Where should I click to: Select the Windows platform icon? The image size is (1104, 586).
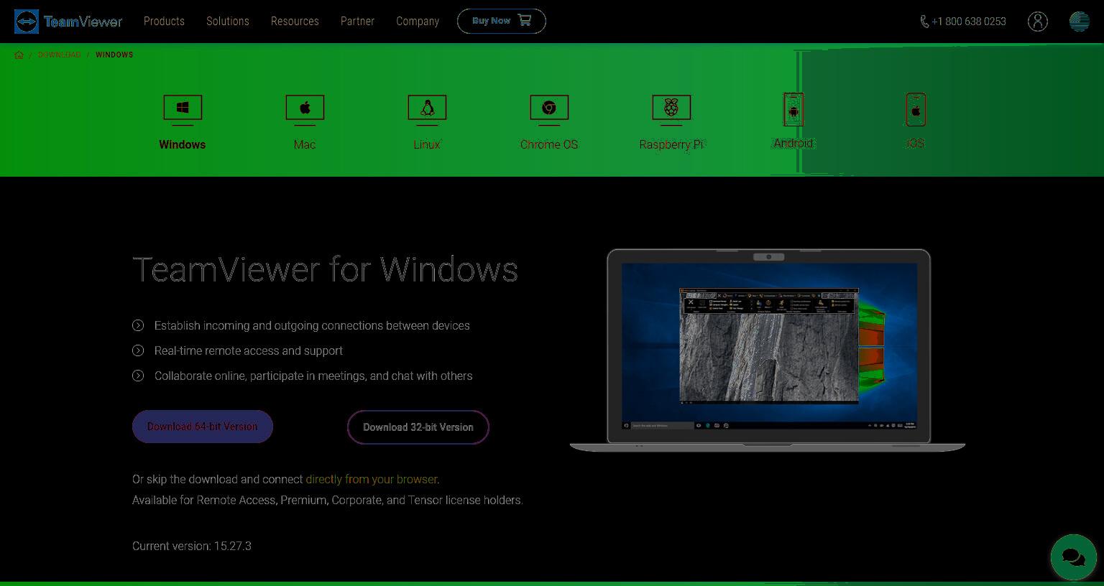[183, 109]
